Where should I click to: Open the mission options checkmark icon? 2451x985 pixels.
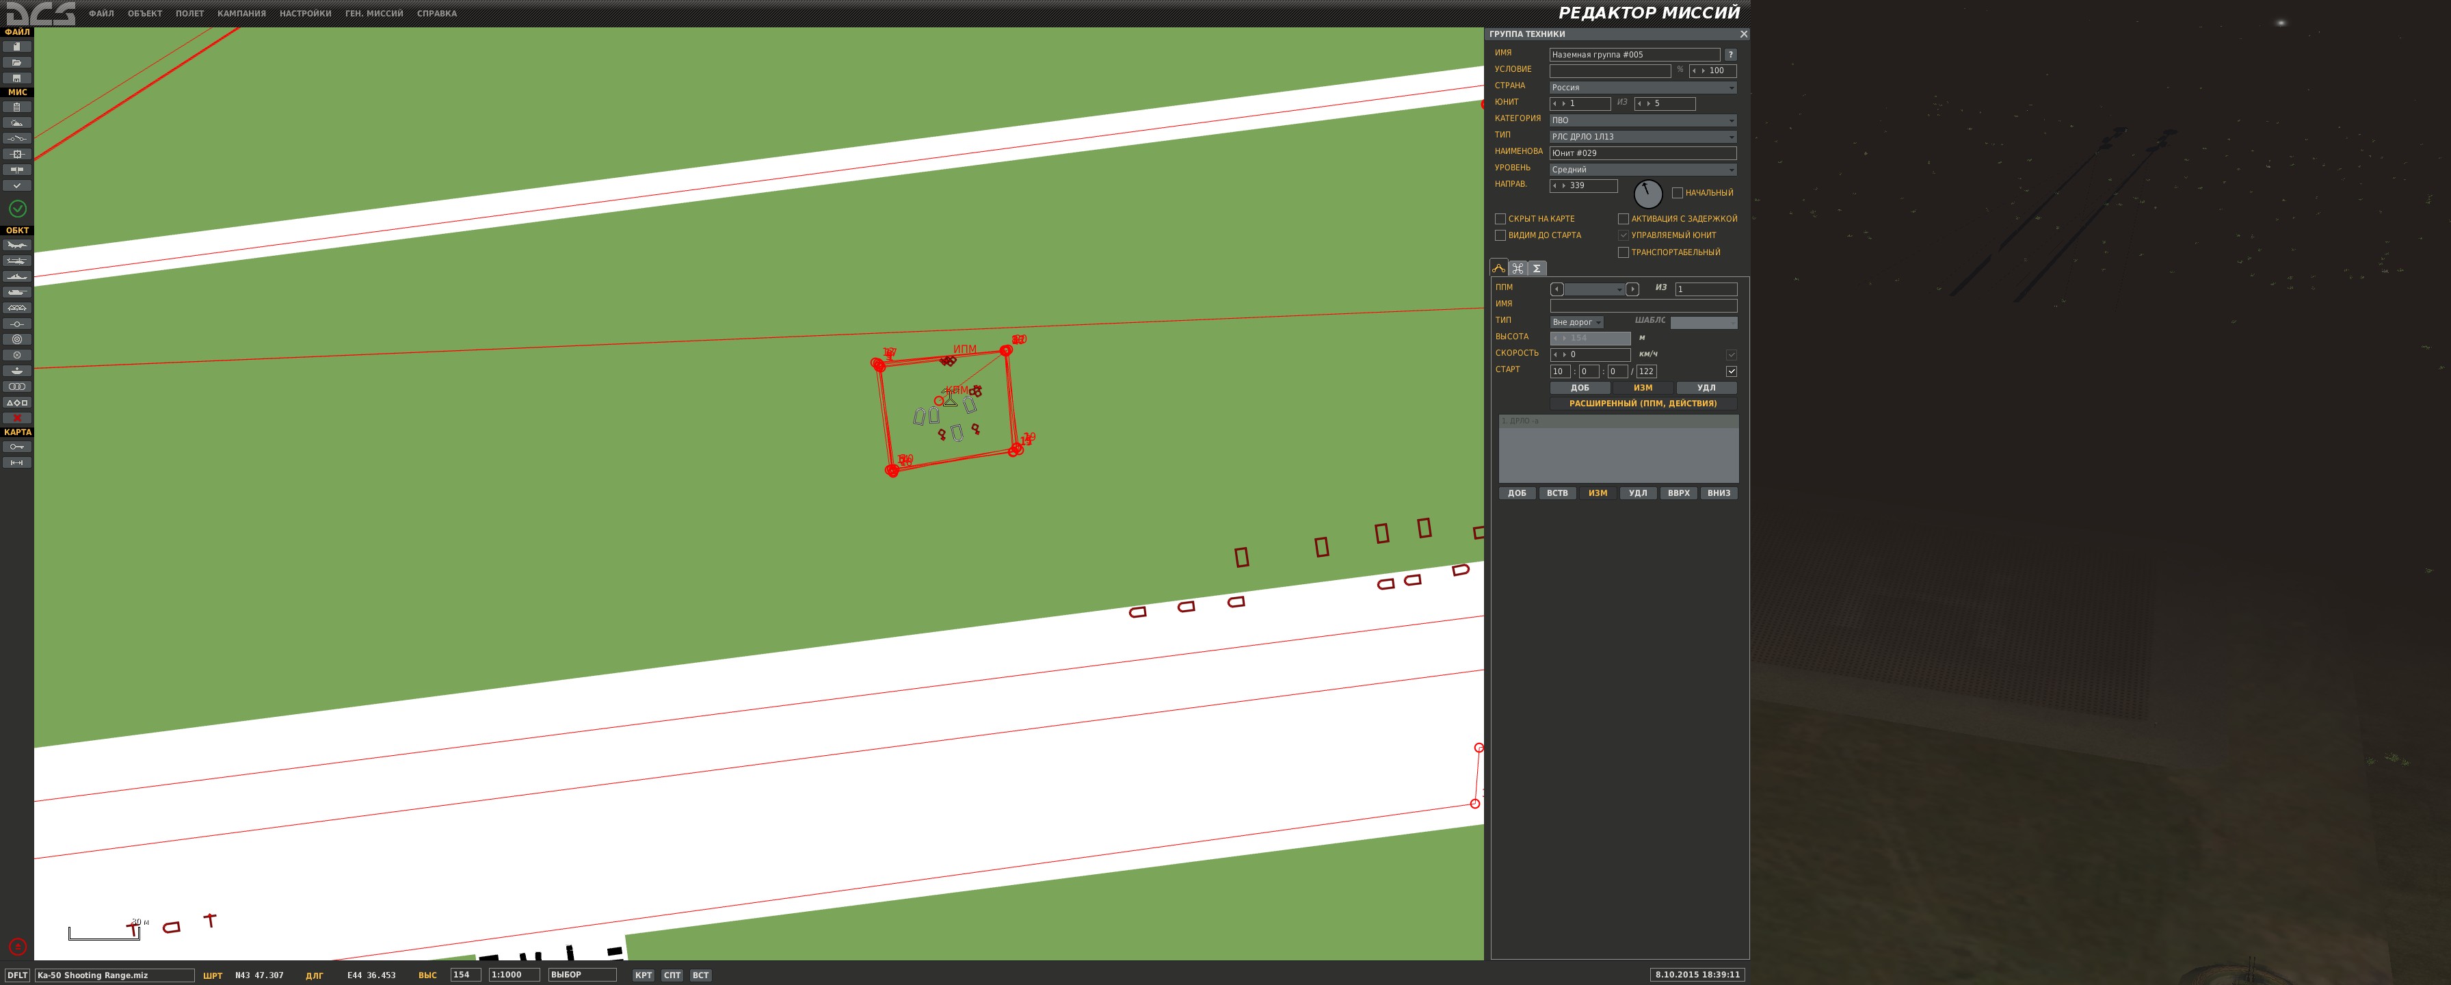pyautogui.click(x=17, y=185)
